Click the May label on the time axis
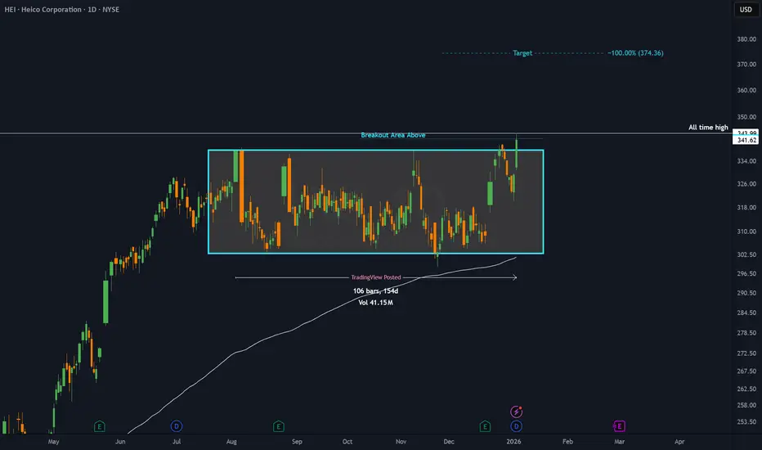 [x=53, y=442]
